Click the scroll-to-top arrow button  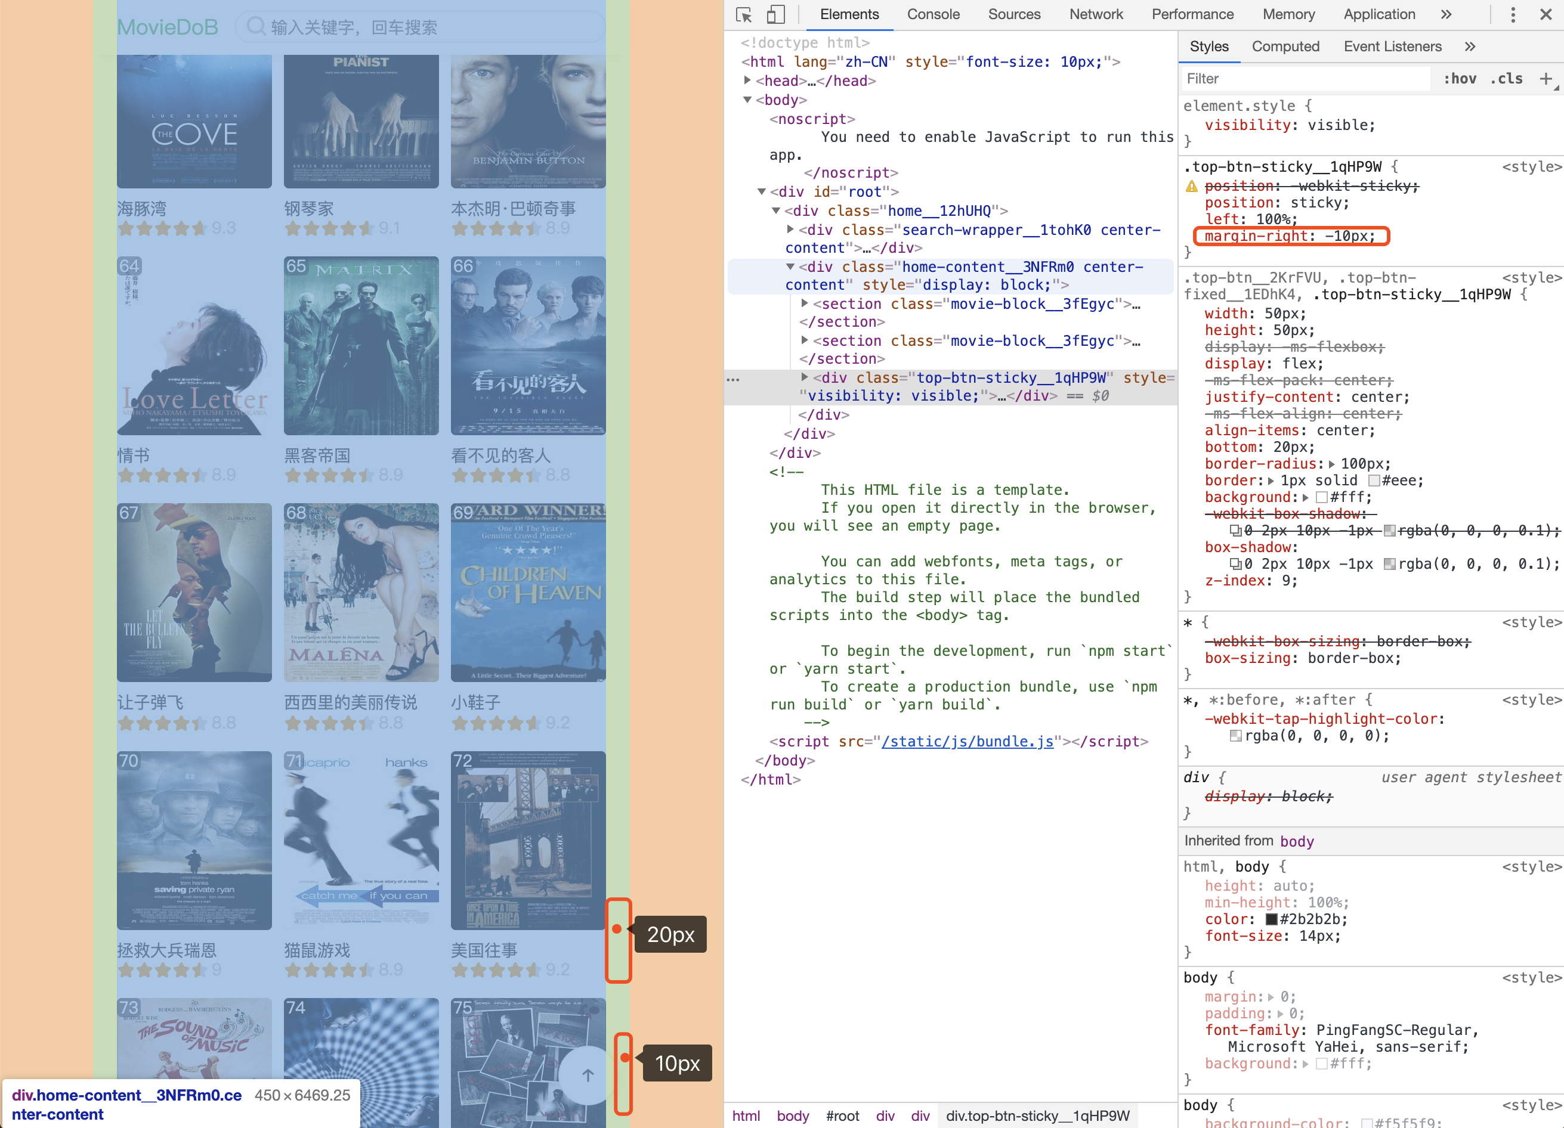pyautogui.click(x=587, y=1075)
